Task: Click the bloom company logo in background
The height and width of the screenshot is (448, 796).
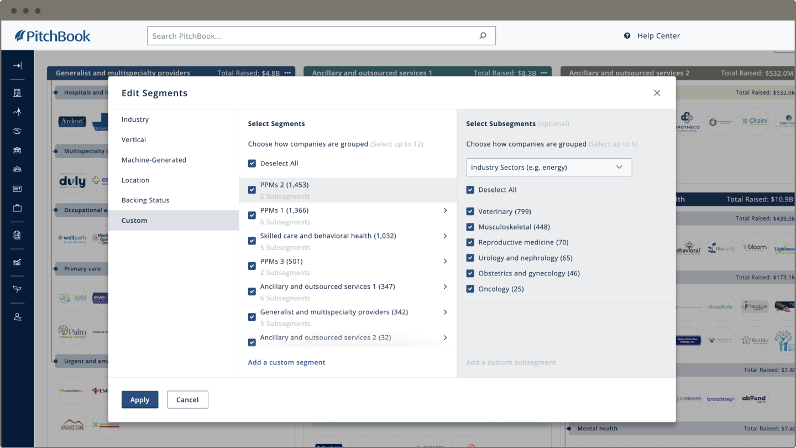Action: pos(755,247)
